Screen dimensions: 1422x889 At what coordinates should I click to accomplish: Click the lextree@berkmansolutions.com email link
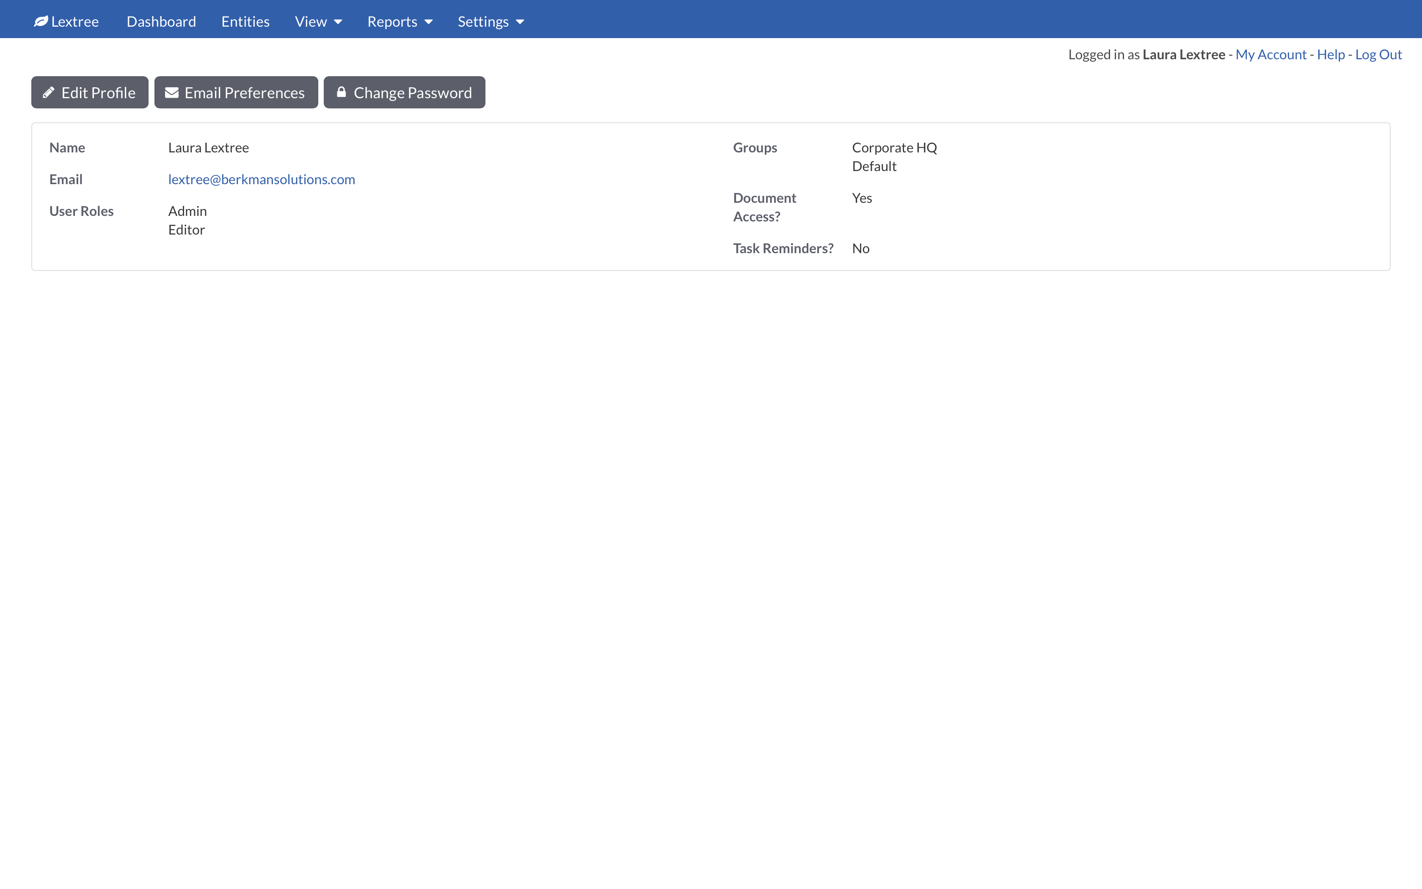262,179
